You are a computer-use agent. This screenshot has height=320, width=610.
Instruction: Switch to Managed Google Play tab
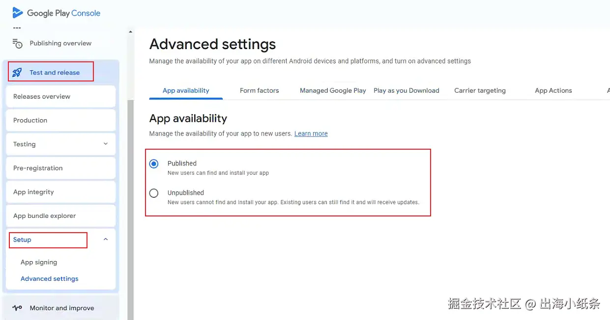[333, 90]
